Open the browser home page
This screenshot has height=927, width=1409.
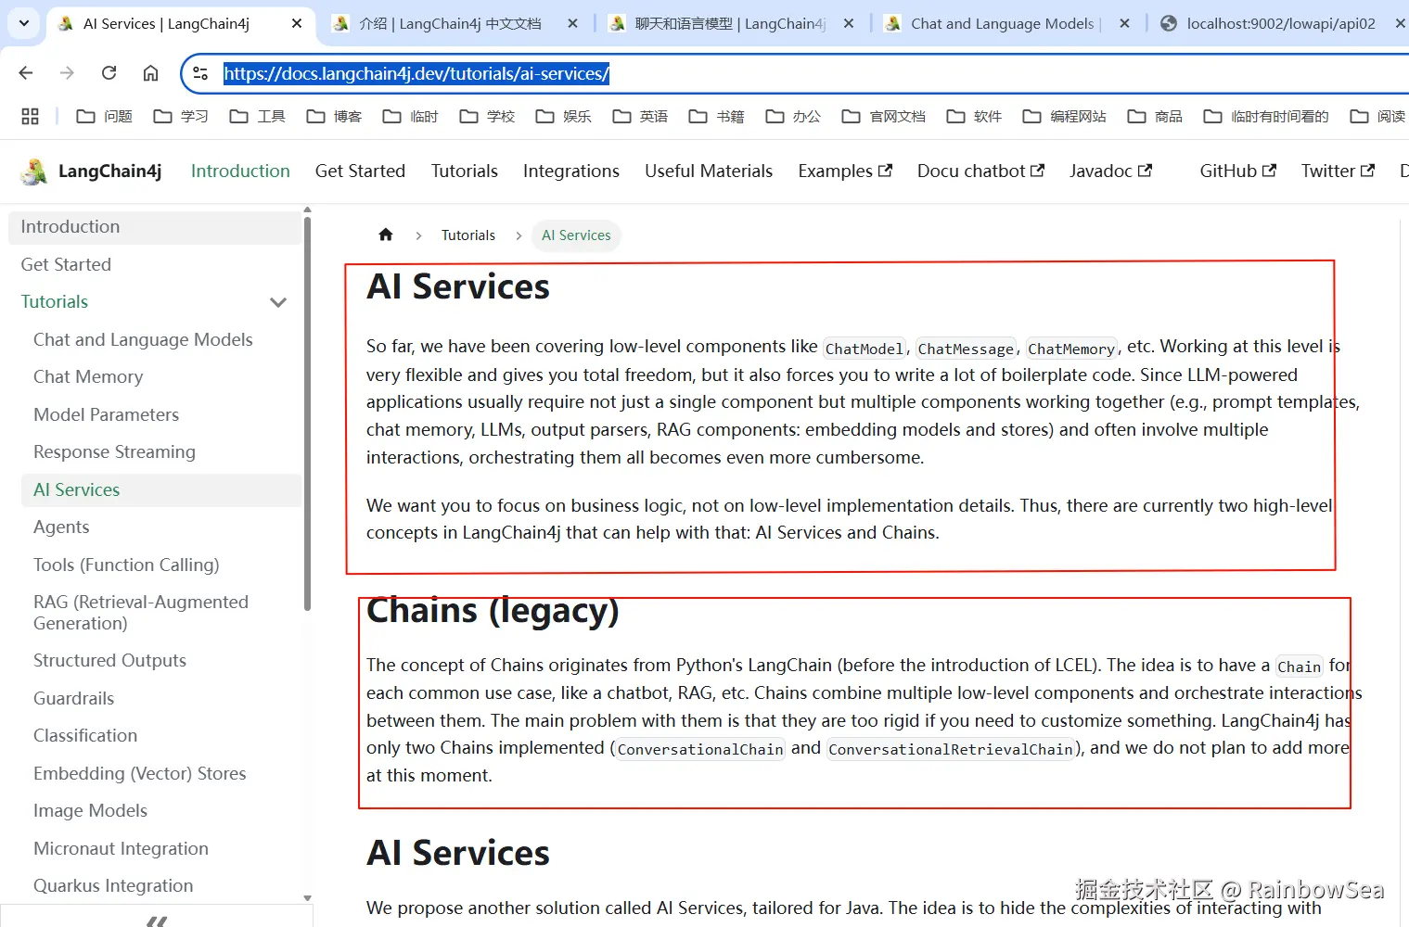150,72
